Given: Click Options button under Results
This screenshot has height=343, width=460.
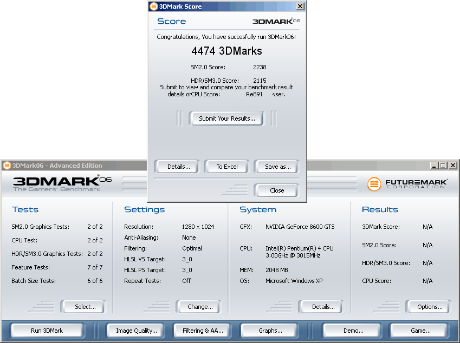Looking at the screenshot, I should (430, 307).
